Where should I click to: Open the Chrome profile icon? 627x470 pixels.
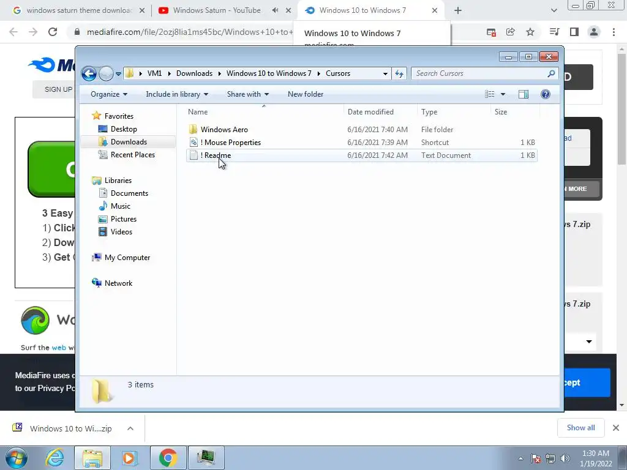[x=594, y=32]
